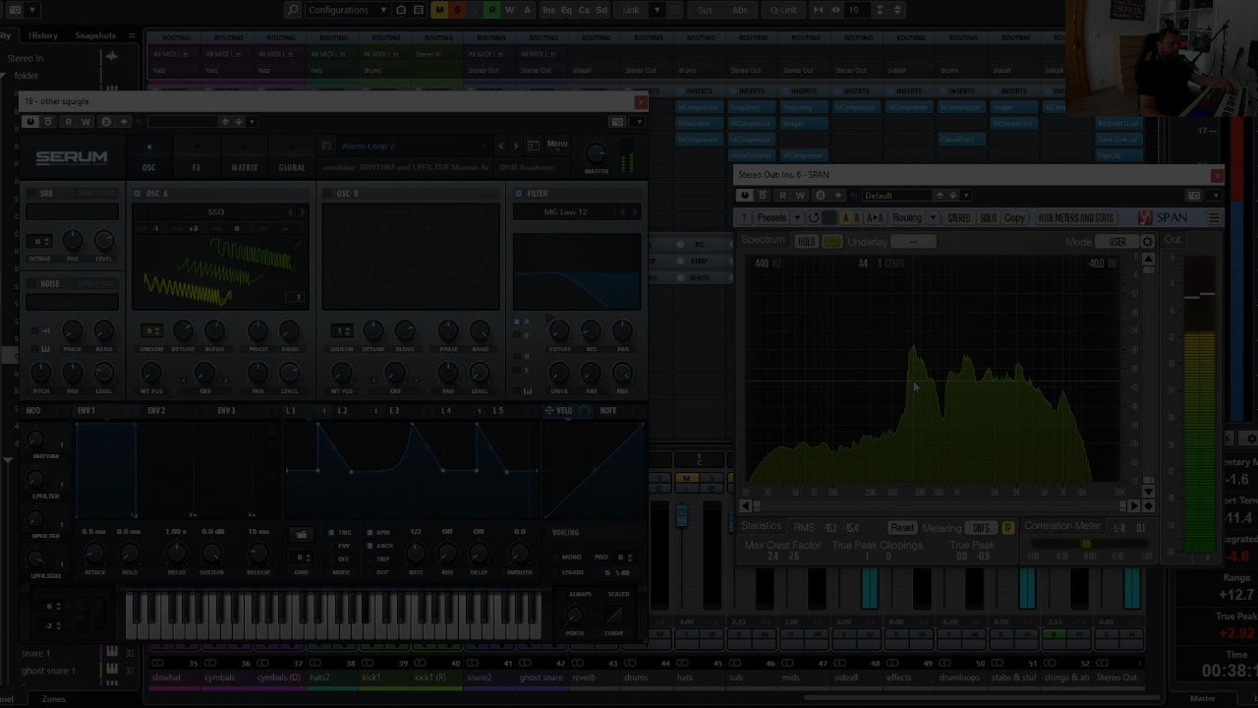Switch to the Serum MATRIX tab
The height and width of the screenshot is (708, 1258).
coord(244,156)
